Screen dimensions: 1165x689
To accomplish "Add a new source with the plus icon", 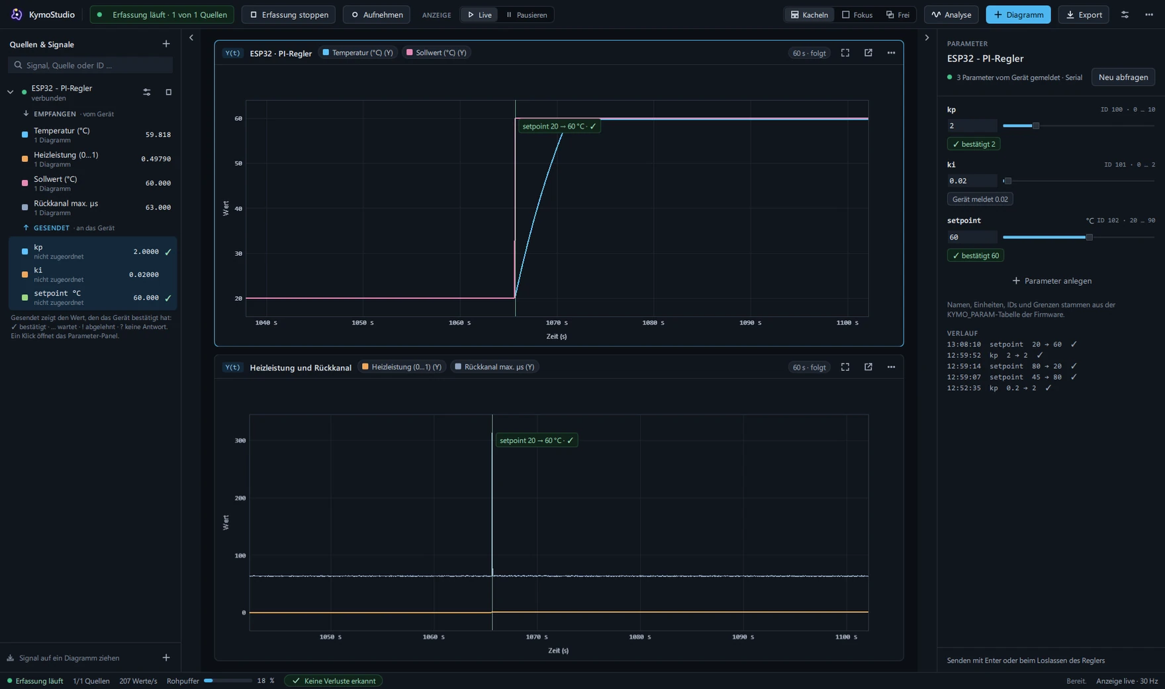I will tap(166, 44).
